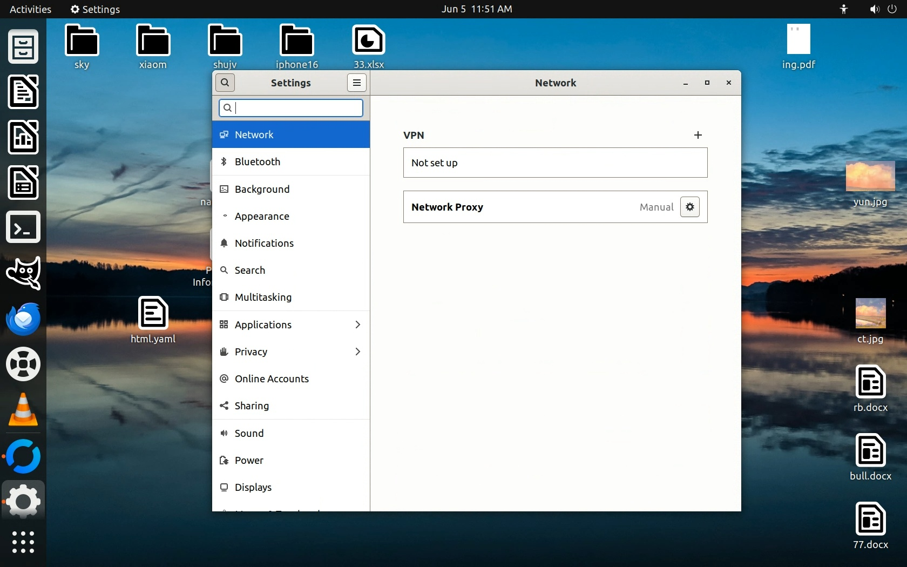907x567 pixels.
Task: Open the Settings hamburger menu
Action: [x=356, y=83]
